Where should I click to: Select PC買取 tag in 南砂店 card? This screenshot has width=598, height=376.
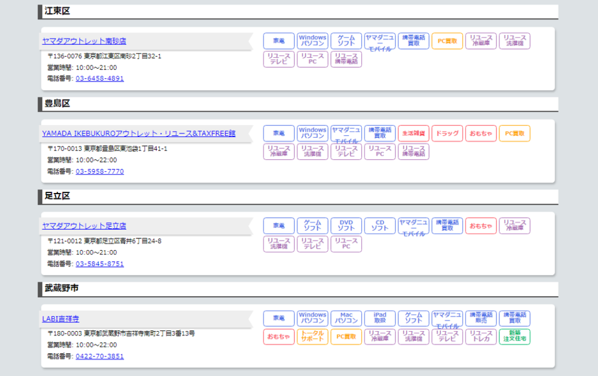tap(447, 41)
